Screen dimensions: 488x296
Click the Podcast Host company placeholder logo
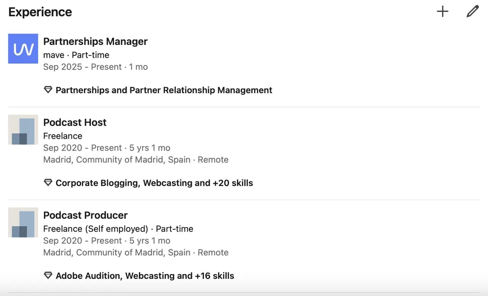(23, 130)
